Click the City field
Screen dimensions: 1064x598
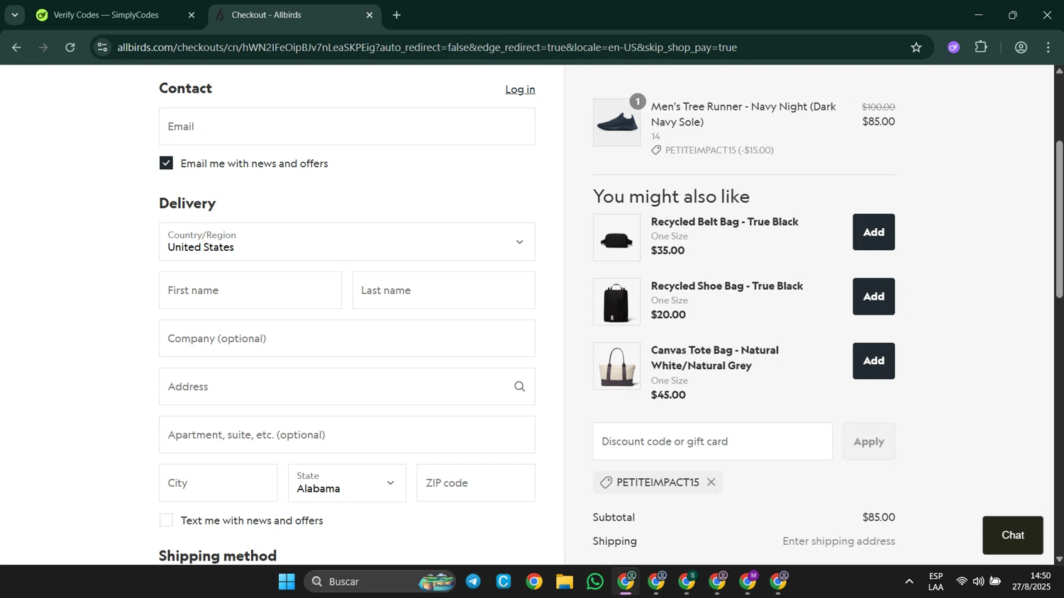(218, 483)
